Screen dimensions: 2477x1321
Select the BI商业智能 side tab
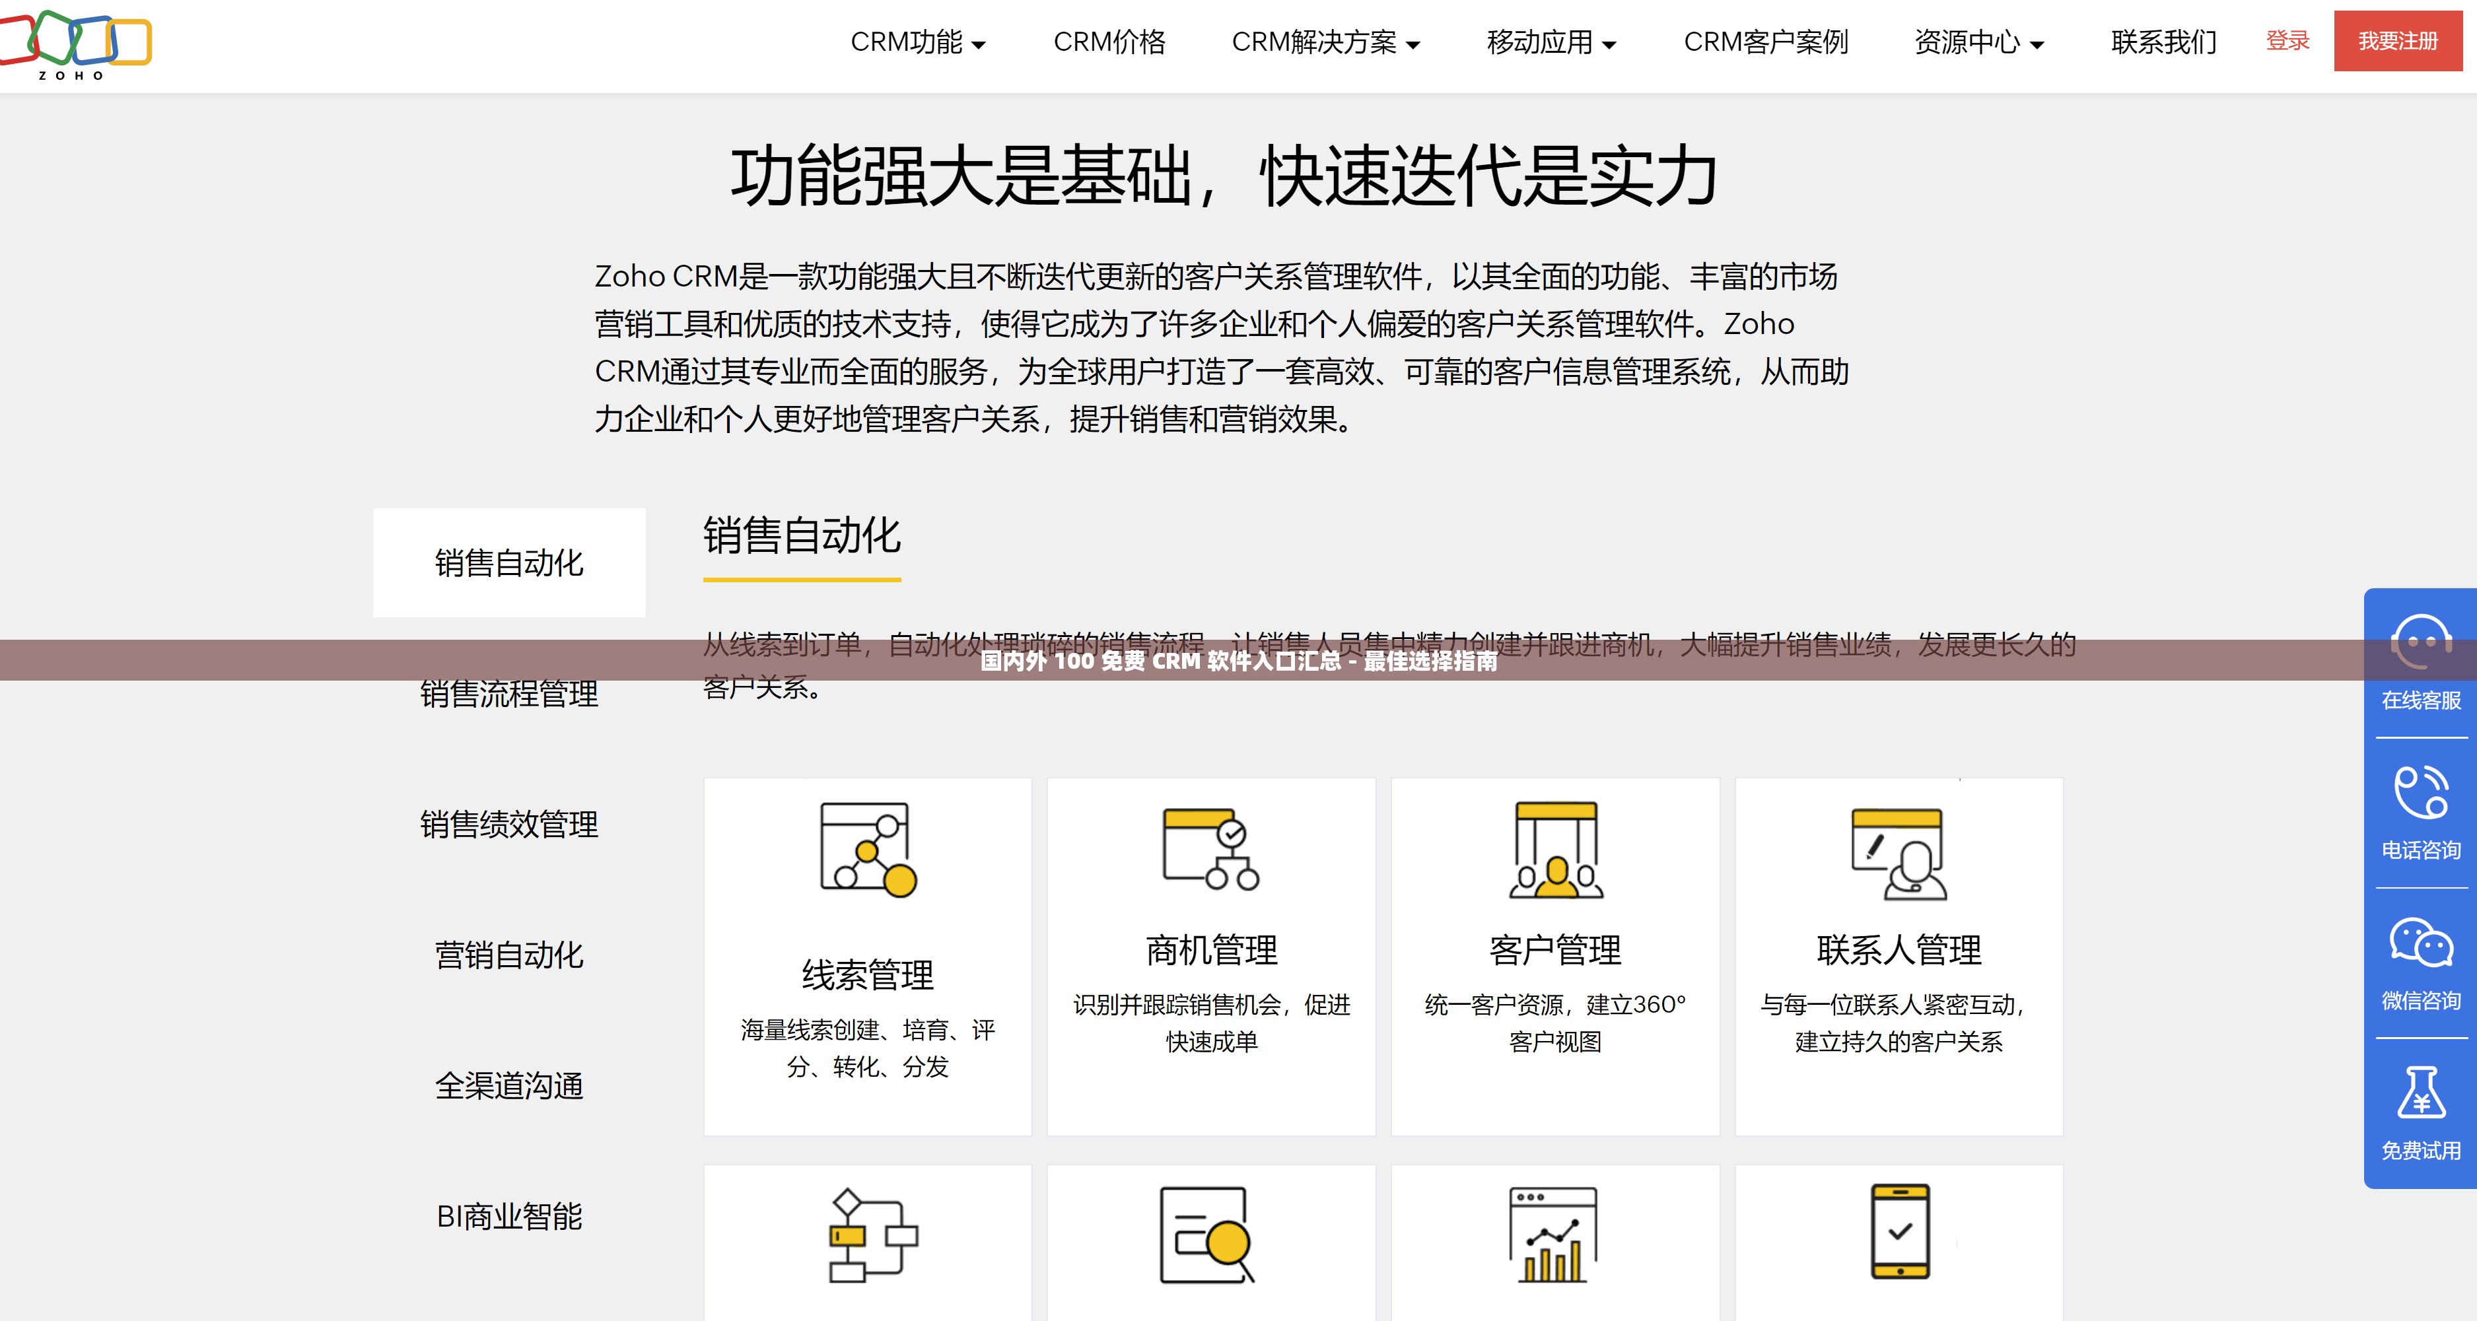click(508, 1216)
